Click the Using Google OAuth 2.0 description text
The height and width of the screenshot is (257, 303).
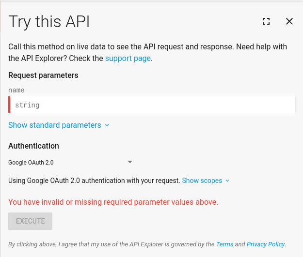pos(94,181)
